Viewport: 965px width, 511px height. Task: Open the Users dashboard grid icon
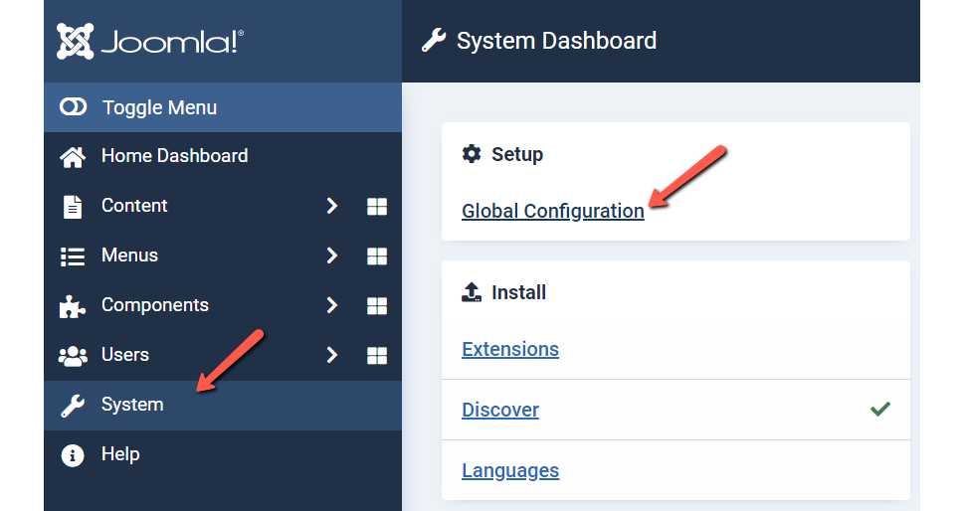coord(377,356)
